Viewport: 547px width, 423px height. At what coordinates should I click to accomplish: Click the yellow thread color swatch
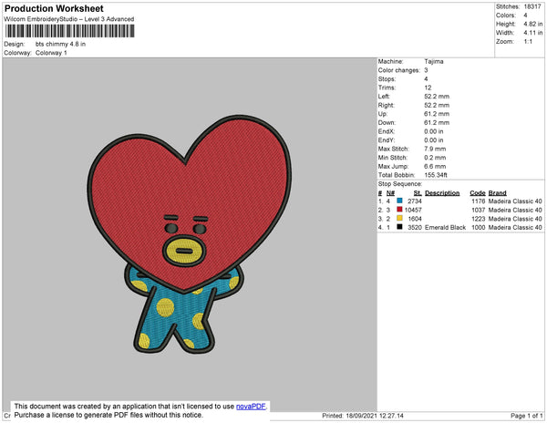(399, 218)
